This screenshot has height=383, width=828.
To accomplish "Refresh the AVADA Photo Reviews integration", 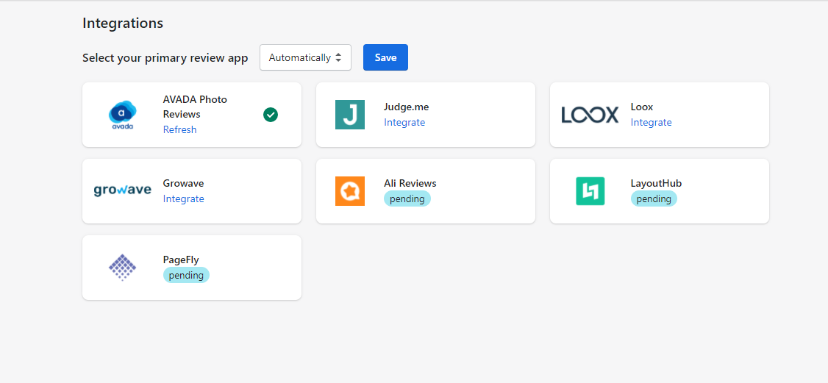I will (x=179, y=130).
